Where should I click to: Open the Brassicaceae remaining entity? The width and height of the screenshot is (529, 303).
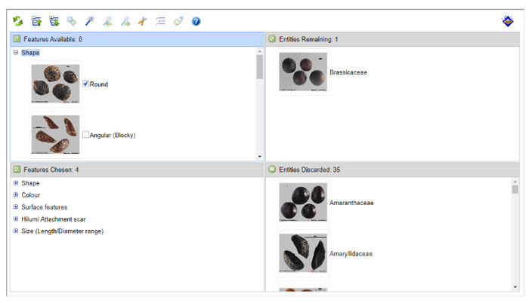pyautogui.click(x=350, y=72)
